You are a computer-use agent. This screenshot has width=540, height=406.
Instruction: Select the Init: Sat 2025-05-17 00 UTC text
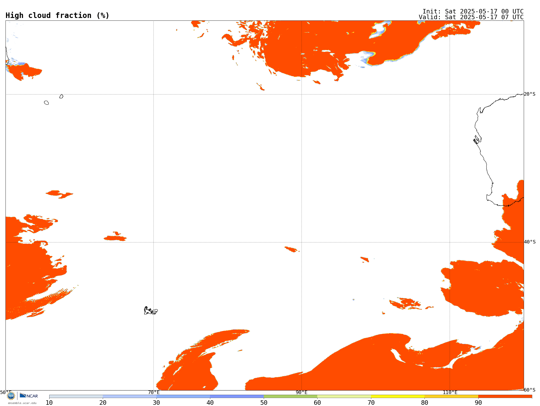(473, 11)
